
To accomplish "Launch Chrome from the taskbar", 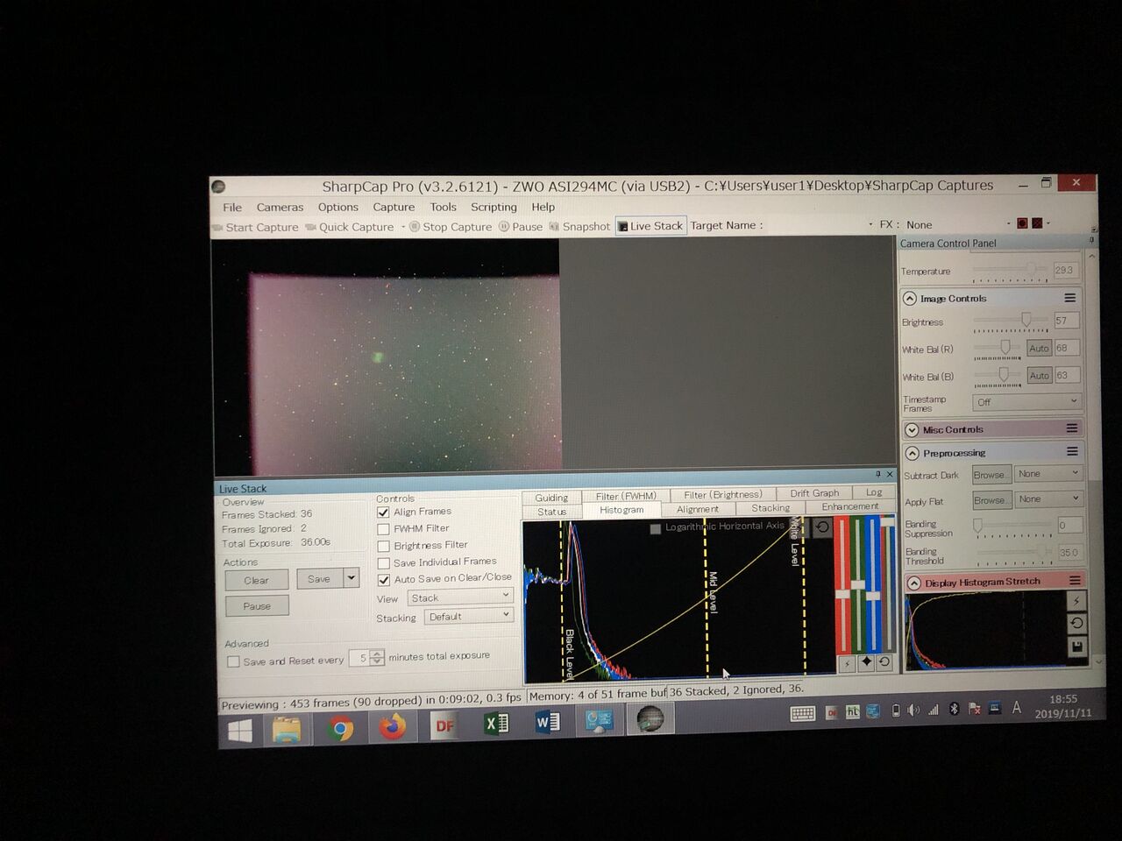I will [x=340, y=727].
